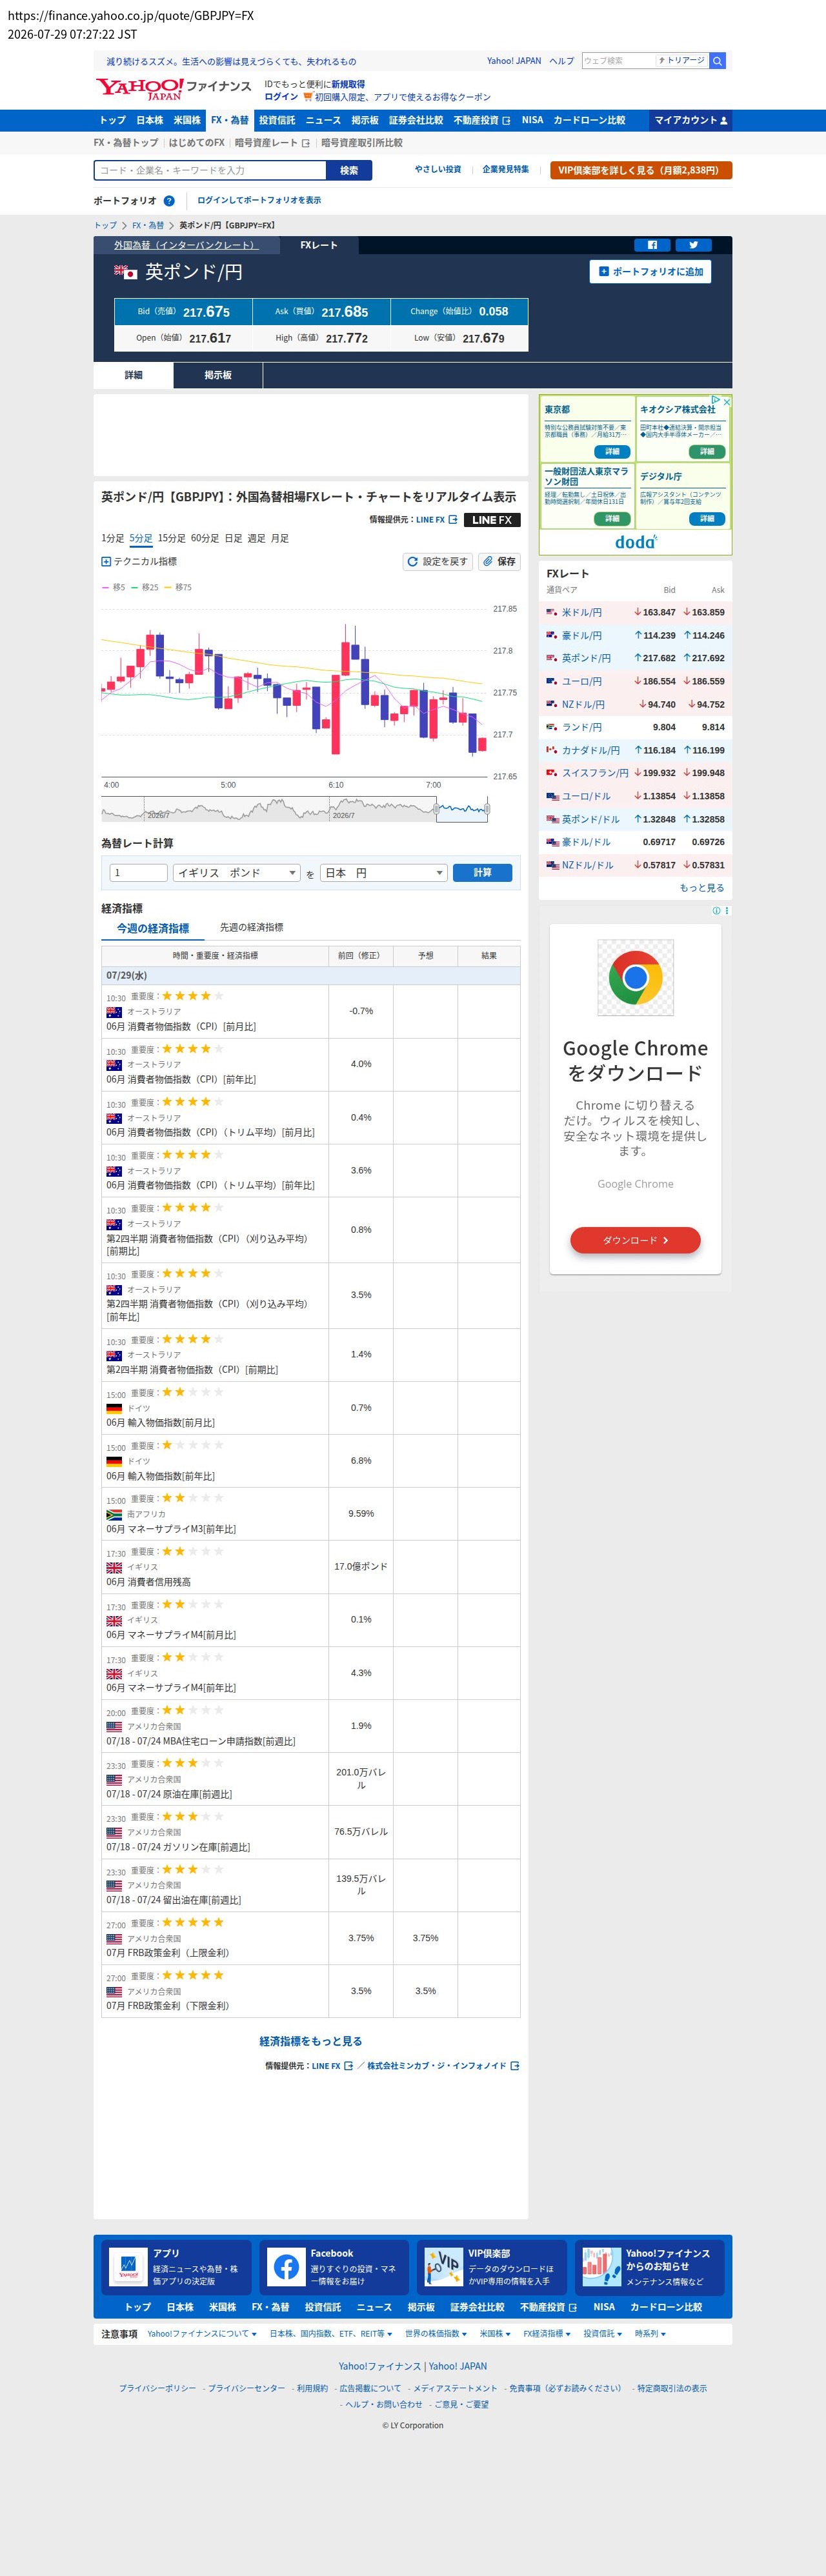The height and width of the screenshot is (2576, 826).
Task: Click the stock code search input field
Action: point(211,171)
